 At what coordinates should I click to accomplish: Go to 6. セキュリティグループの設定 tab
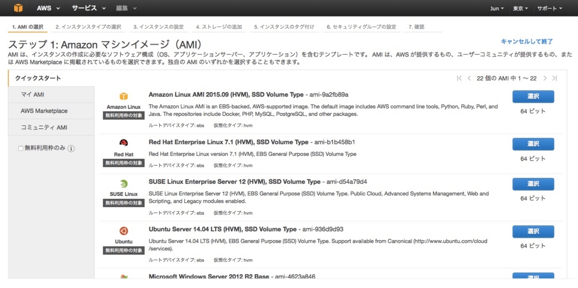(x=361, y=27)
